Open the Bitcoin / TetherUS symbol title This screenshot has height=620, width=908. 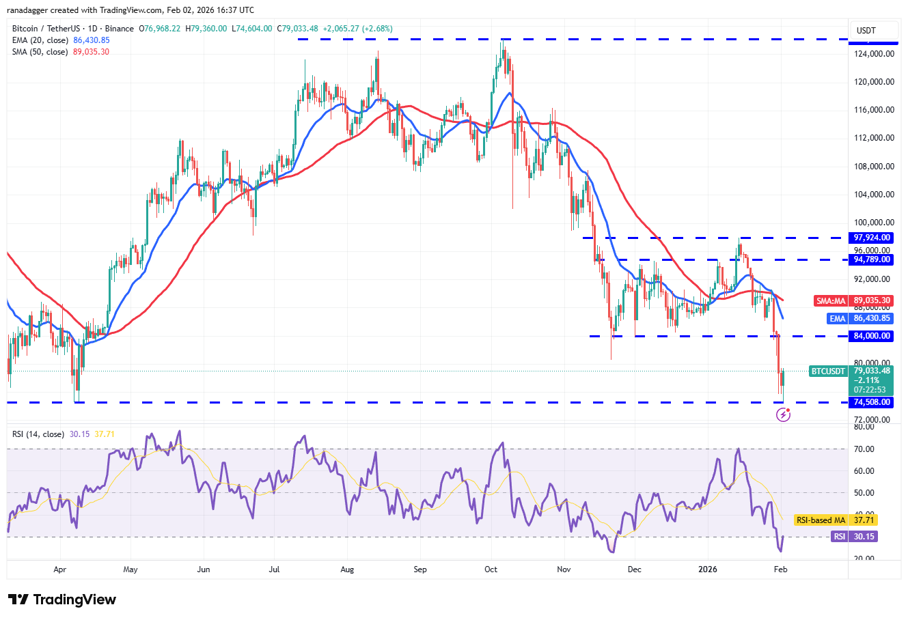coord(48,28)
